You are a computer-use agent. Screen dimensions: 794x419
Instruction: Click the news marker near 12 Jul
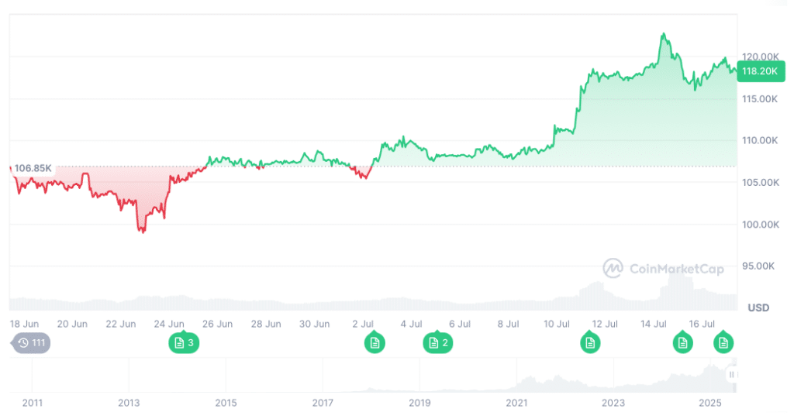click(x=590, y=342)
